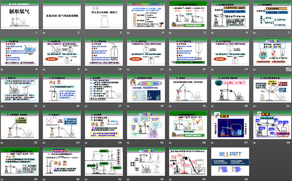Select slide 9 thumbnail

point(62,52)
